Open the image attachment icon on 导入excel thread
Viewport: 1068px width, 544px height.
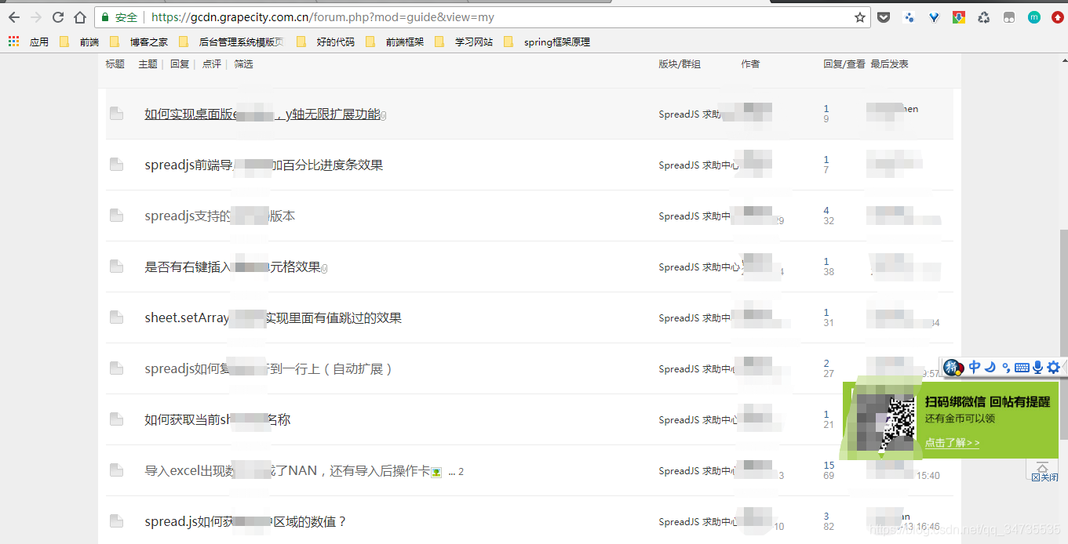click(x=436, y=472)
